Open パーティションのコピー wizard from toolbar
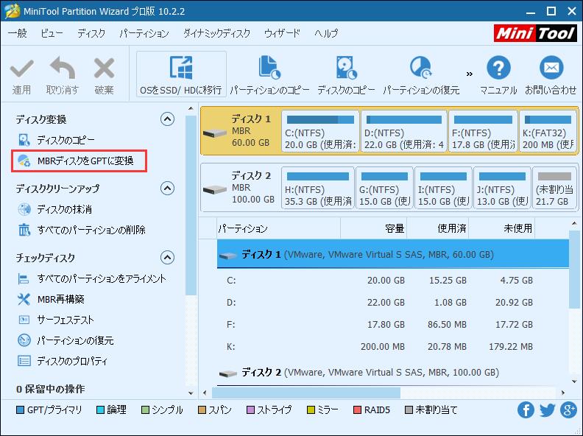 [269, 74]
